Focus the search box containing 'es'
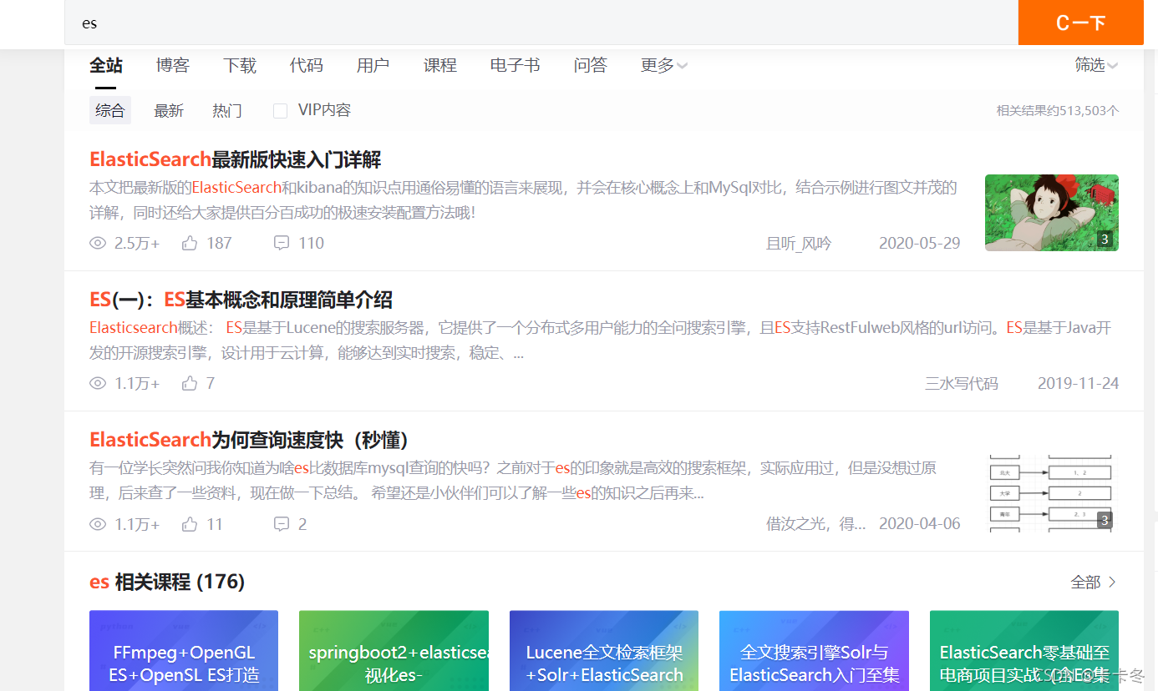Viewport: 1158px width, 691px height. (541, 23)
